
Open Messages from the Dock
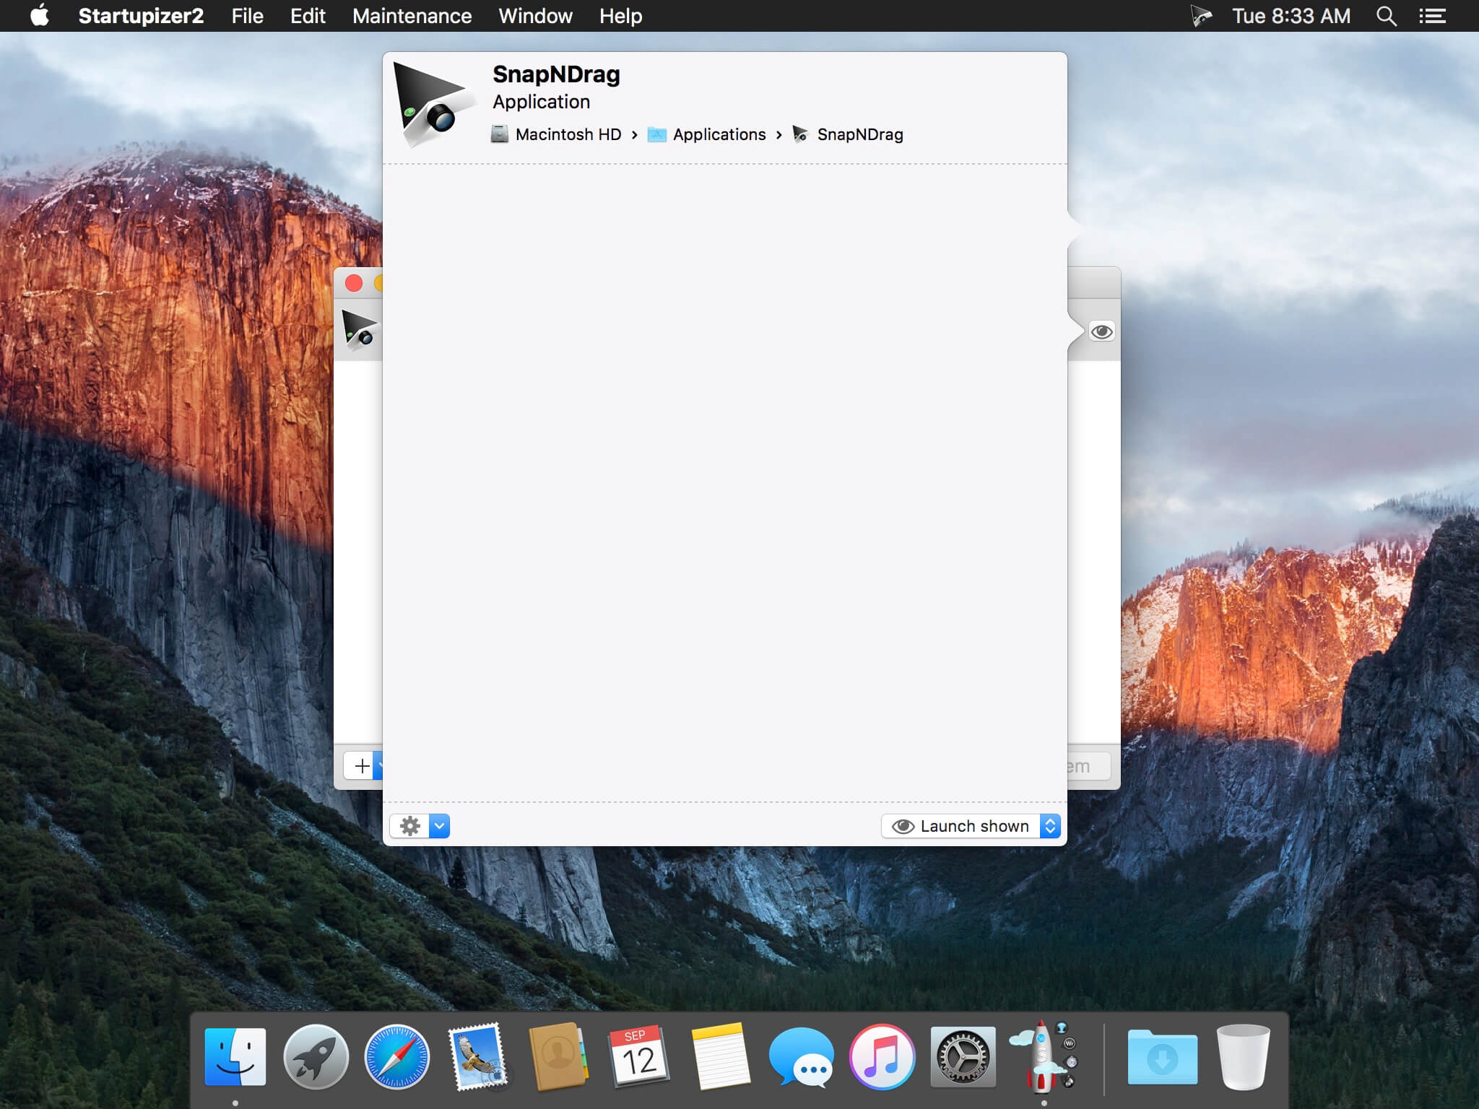coord(801,1057)
